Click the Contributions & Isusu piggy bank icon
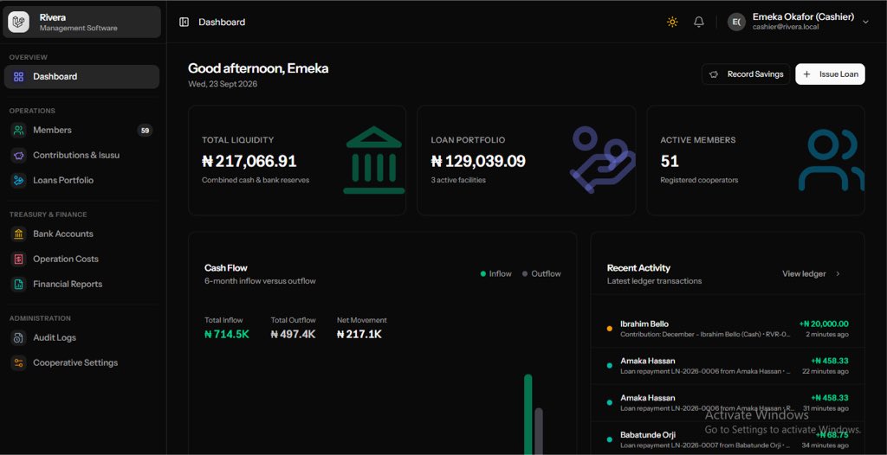 [19, 155]
